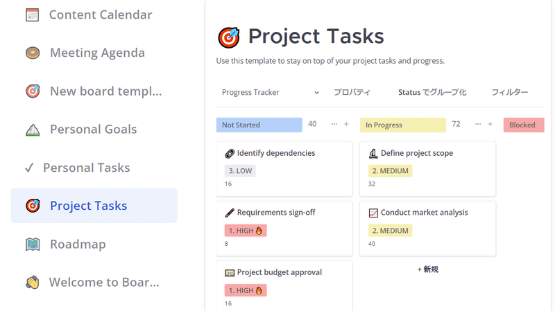Add a card with In Progress plus
The height and width of the screenshot is (311, 555).
click(490, 124)
